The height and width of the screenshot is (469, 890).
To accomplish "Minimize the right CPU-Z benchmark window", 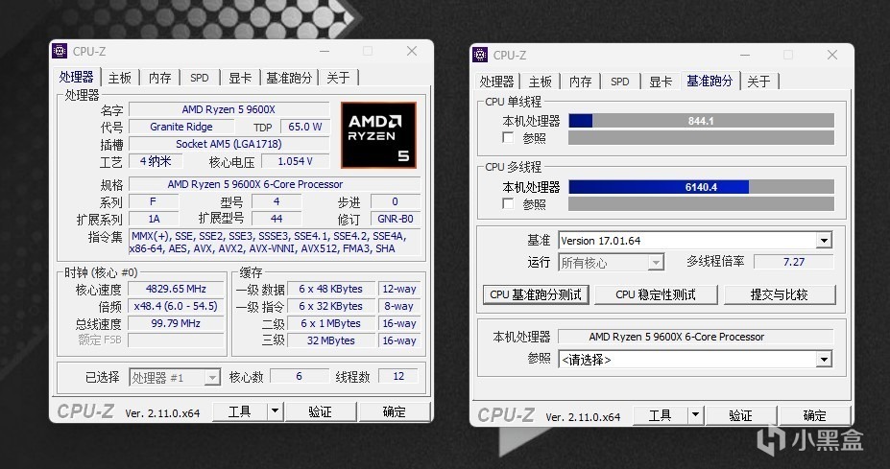I will point(745,55).
